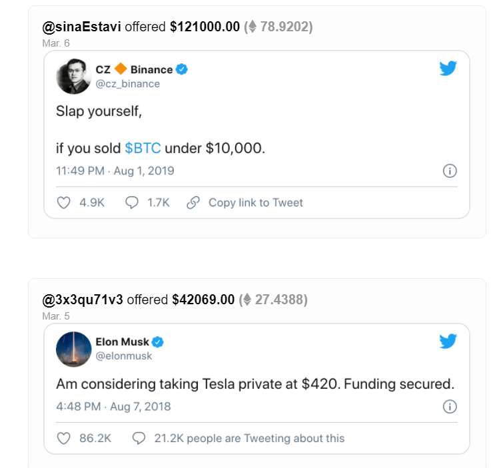Open "21.2K people are Tweeting about this"
Image resolution: width=491 pixels, height=468 pixels.
pos(249,438)
